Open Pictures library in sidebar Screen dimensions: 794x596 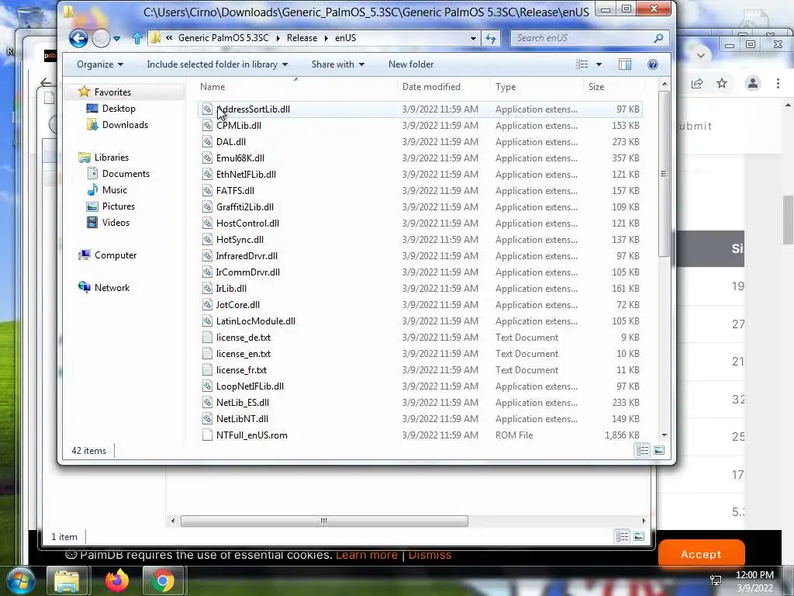pos(119,206)
